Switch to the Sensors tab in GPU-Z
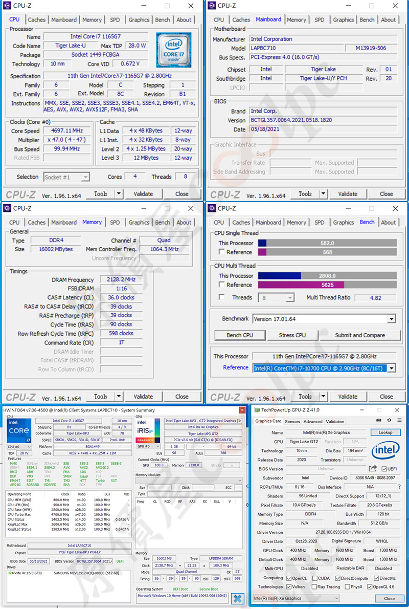Screen dimensions: 409x609 292,421
